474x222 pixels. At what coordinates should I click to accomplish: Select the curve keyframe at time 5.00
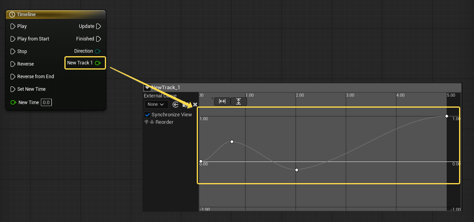tap(447, 116)
